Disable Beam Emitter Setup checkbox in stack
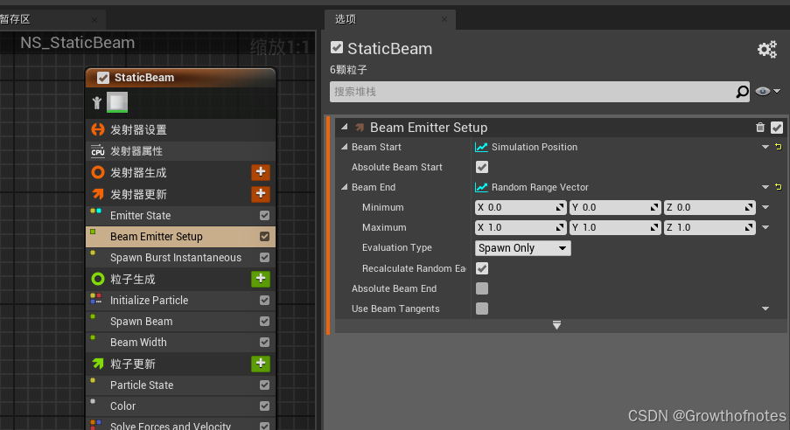The image size is (790, 430). coord(264,237)
